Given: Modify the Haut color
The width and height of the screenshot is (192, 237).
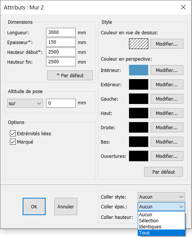Looking at the screenshot, I should tap(167, 113).
